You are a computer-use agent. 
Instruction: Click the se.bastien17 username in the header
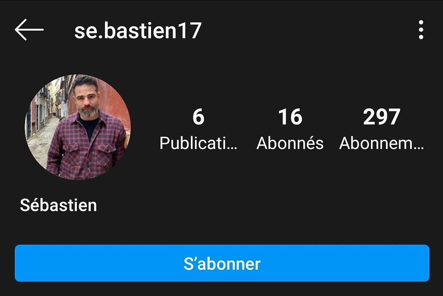pyautogui.click(x=138, y=30)
